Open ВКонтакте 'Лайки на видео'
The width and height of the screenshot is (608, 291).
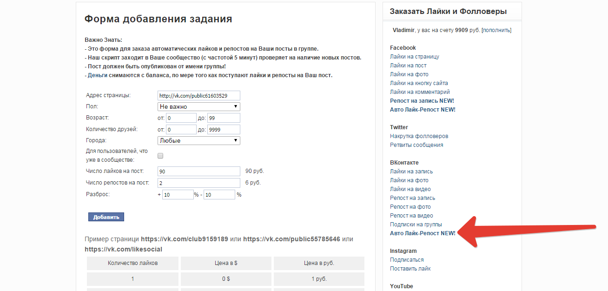tap(410, 189)
